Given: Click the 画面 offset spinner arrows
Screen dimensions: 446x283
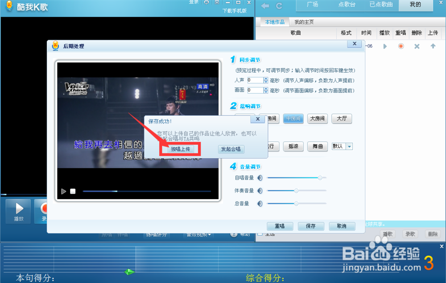Looking at the screenshot, I should [266, 90].
